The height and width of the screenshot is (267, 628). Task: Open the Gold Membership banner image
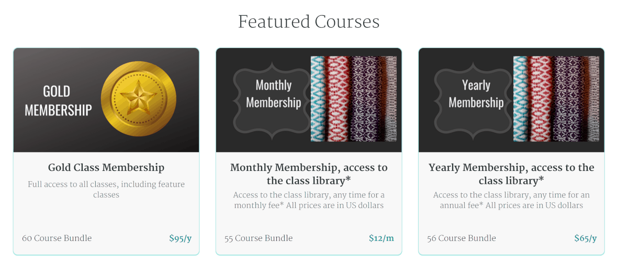(x=106, y=100)
